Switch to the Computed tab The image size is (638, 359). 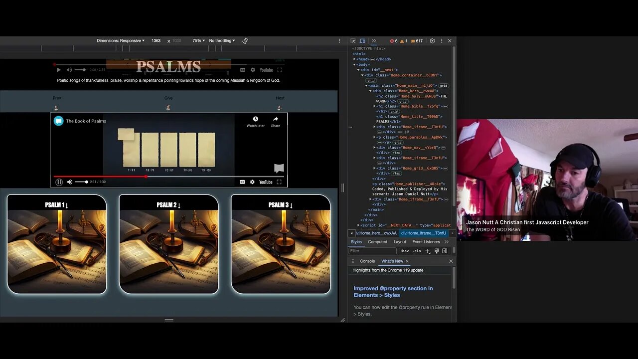click(377, 242)
